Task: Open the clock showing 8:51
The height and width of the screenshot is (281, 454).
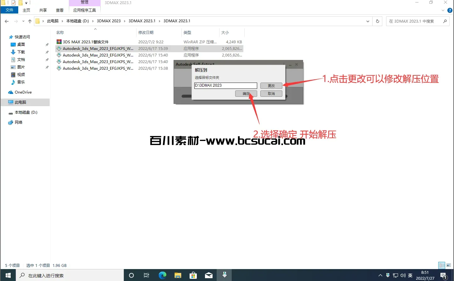Action: [425, 275]
